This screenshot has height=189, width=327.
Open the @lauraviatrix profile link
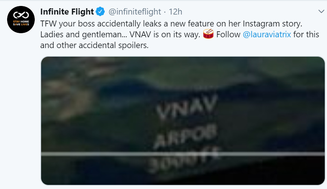pos(269,35)
